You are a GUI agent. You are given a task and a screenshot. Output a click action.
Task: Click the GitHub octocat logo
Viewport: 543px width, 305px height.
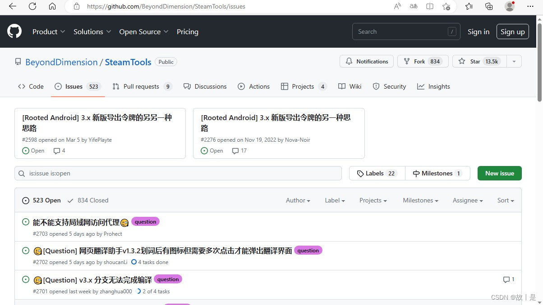pyautogui.click(x=14, y=31)
